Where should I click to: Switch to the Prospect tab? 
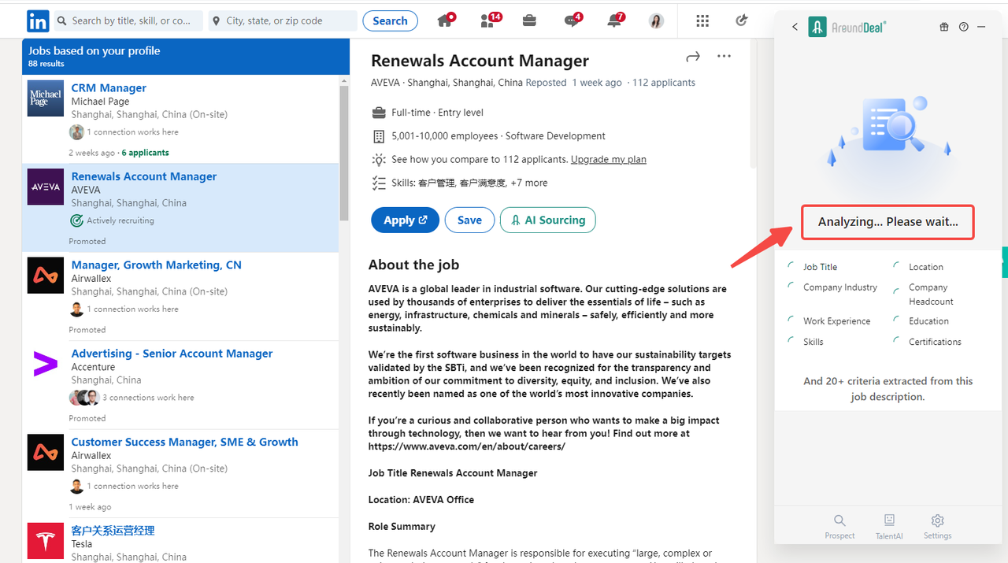(839, 526)
